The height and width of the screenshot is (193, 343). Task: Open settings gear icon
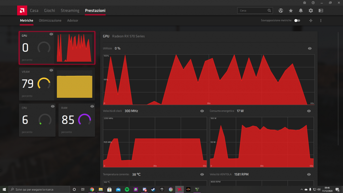311,11
